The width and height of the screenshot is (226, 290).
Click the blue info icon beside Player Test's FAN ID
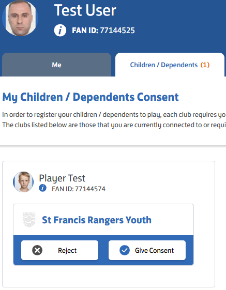tap(42, 188)
